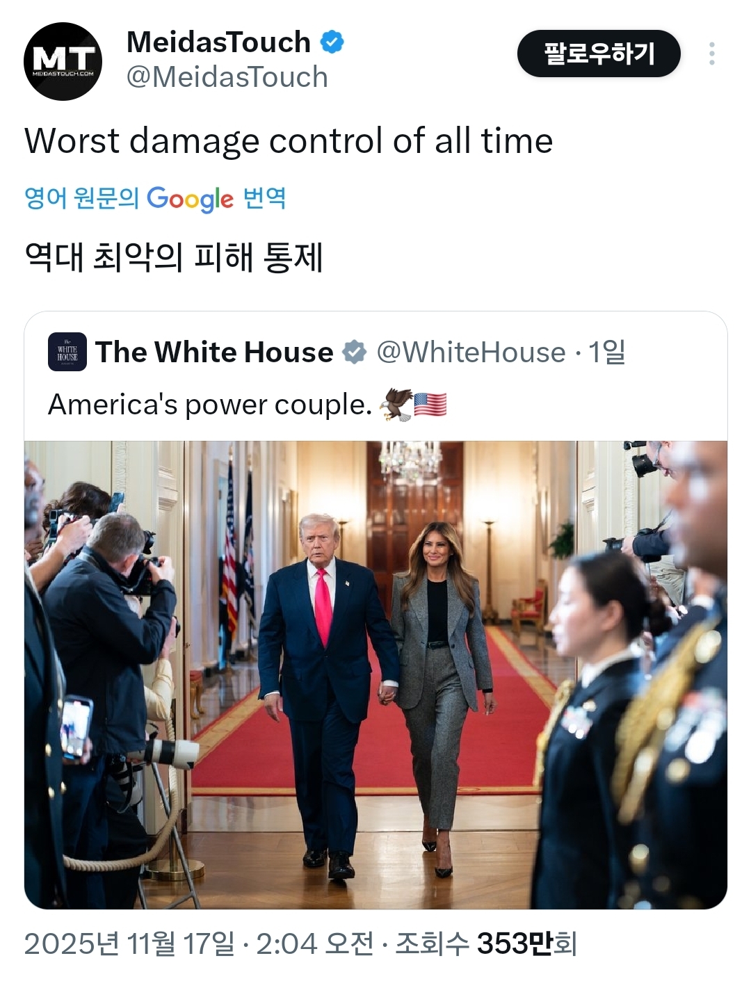Open the @WhiteHouse handle
751x981 pixels.
click(471, 352)
